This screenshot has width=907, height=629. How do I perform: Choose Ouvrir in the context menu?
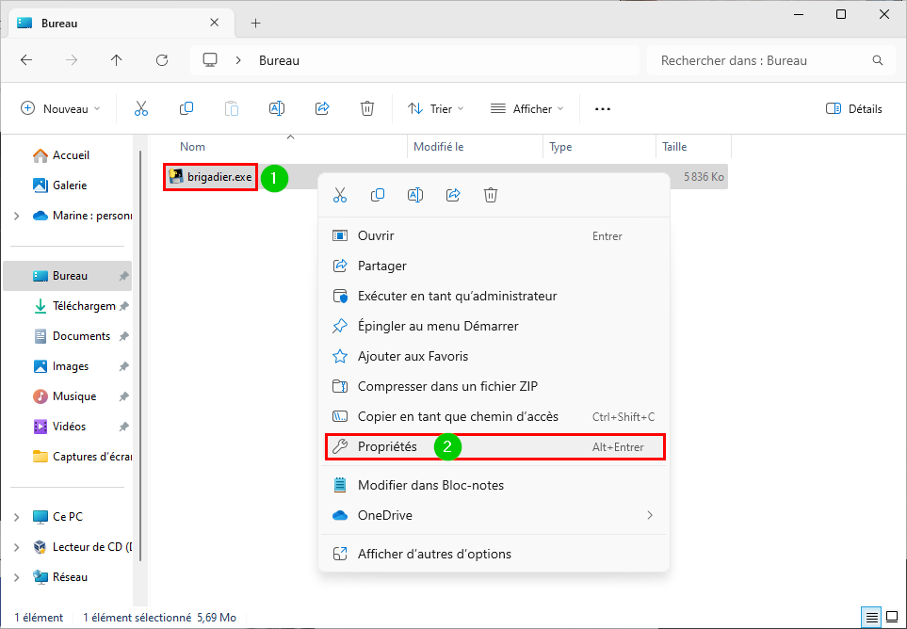494,235
